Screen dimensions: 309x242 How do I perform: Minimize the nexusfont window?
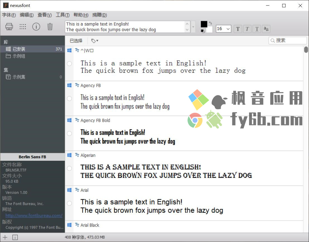[268, 6]
